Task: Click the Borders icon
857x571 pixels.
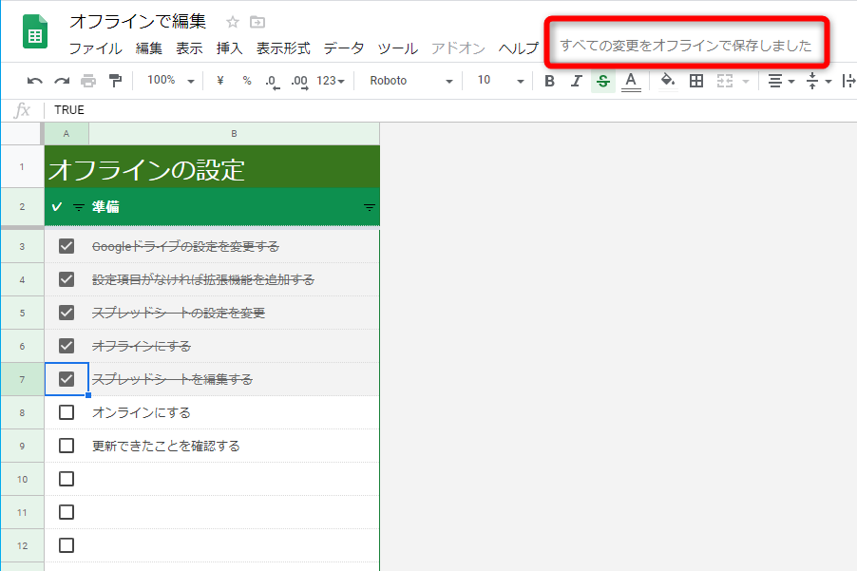Action: [696, 81]
